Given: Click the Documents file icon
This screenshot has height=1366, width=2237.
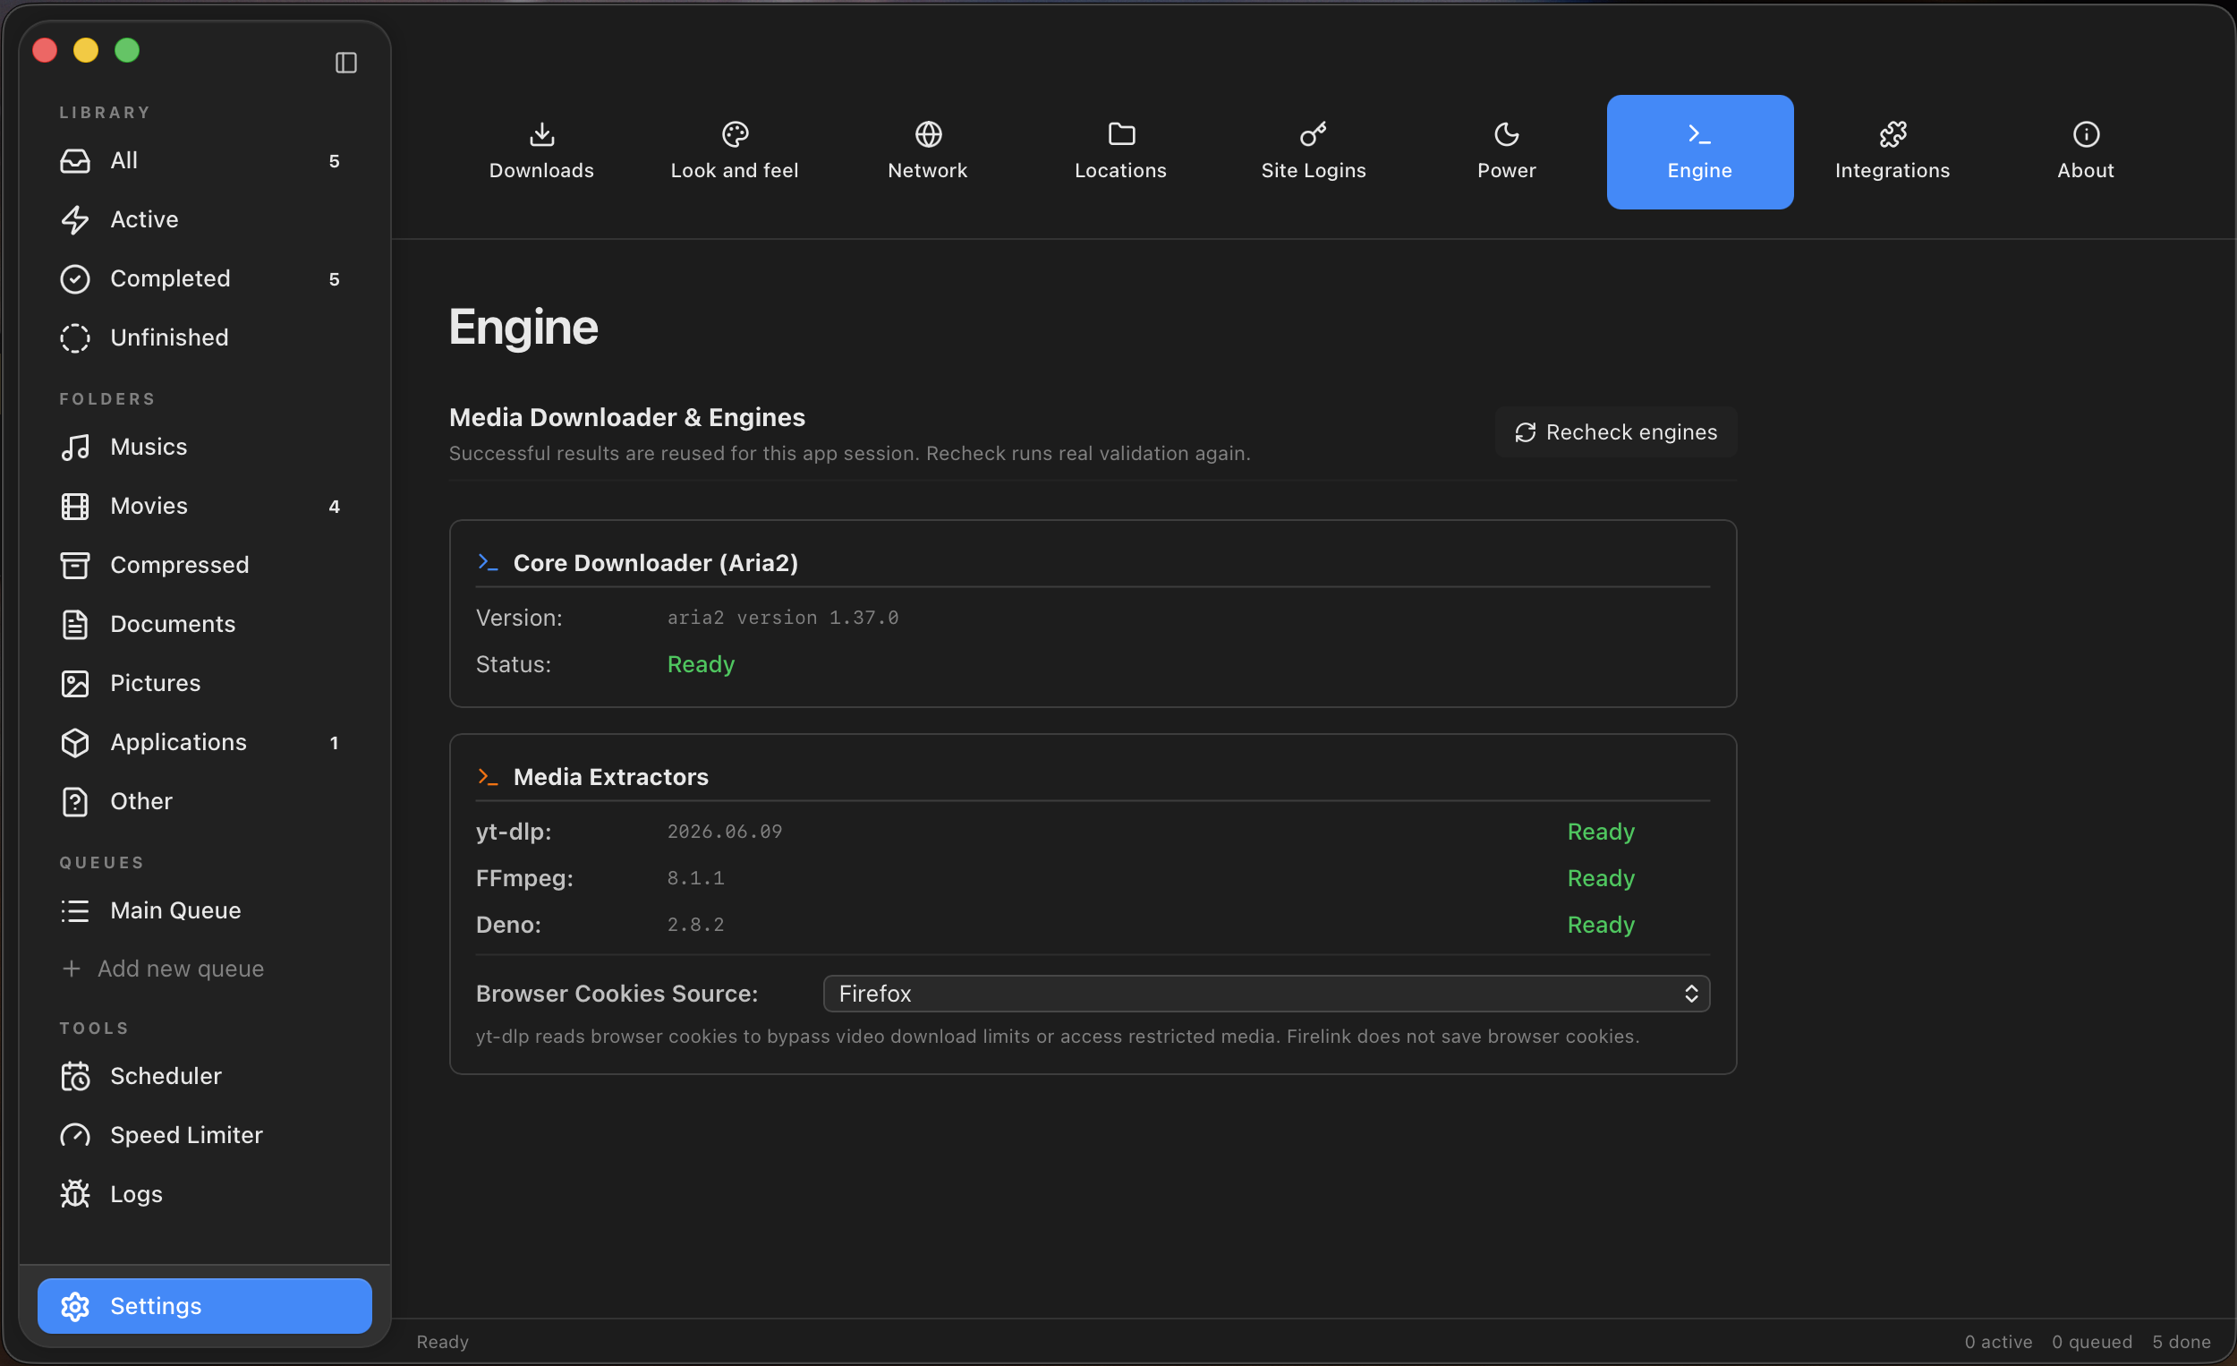Looking at the screenshot, I should click(x=75, y=624).
